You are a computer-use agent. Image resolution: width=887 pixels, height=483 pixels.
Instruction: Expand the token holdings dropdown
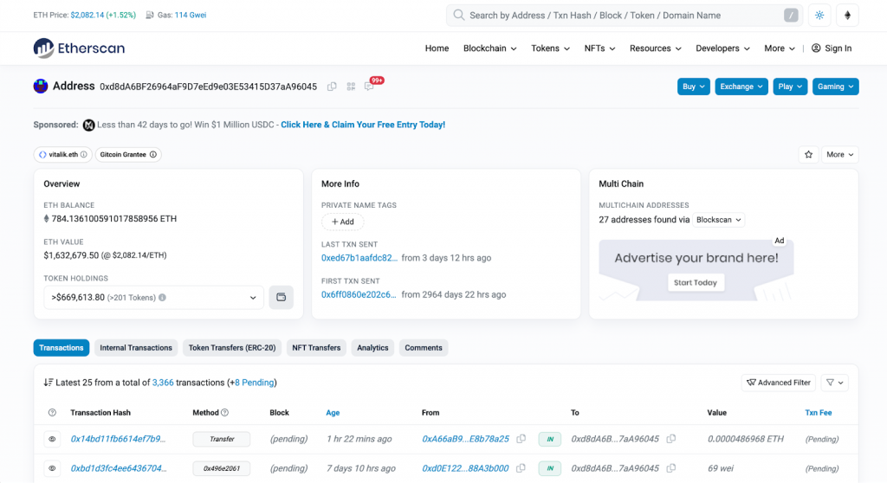point(153,298)
